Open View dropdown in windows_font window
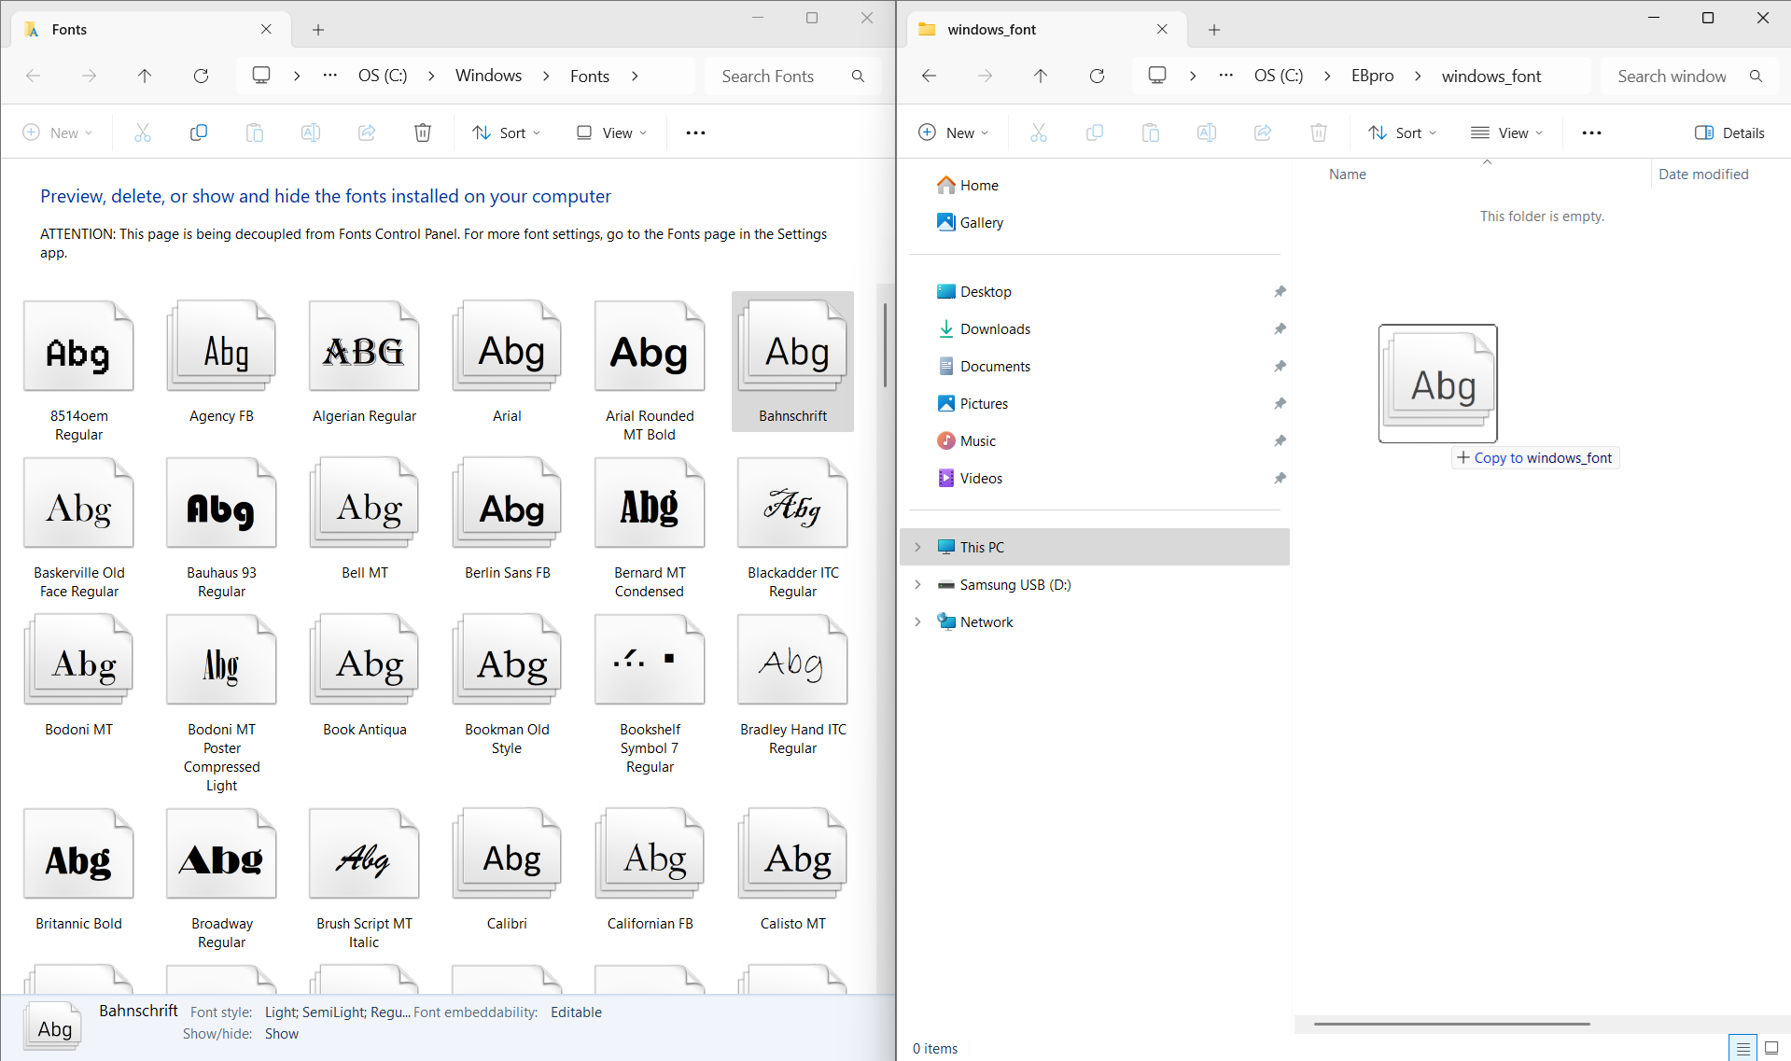The height and width of the screenshot is (1061, 1791). click(x=1507, y=133)
